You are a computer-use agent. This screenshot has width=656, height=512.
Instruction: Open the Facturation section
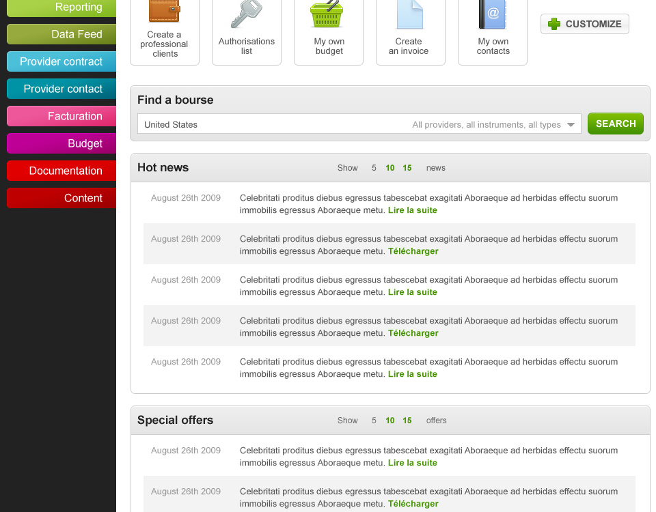point(61,116)
